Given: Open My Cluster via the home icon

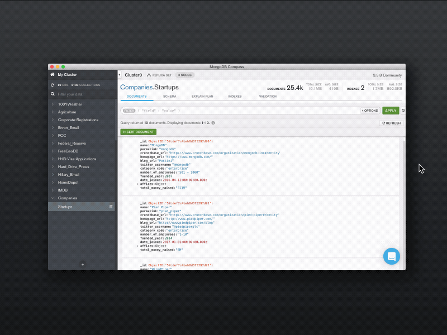Looking at the screenshot, I should point(52,74).
